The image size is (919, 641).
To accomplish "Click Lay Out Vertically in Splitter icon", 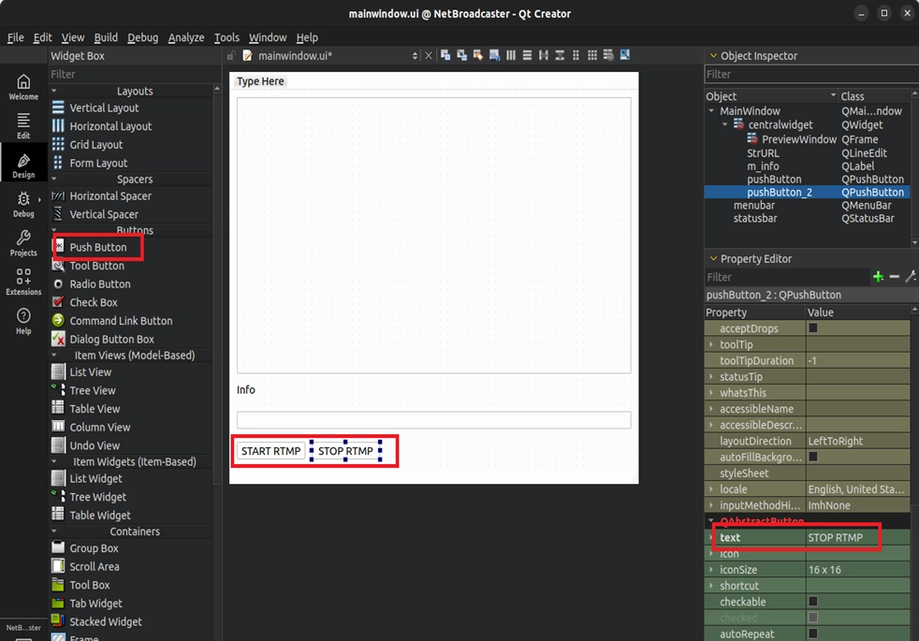I will 560,55.
